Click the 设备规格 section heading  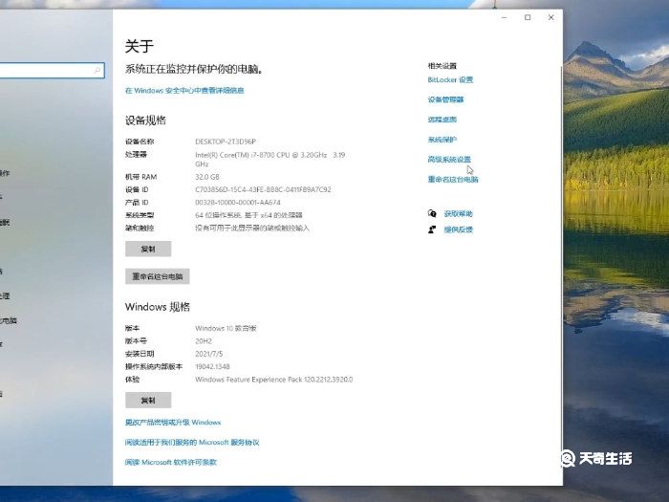click(x=145, y=120)
